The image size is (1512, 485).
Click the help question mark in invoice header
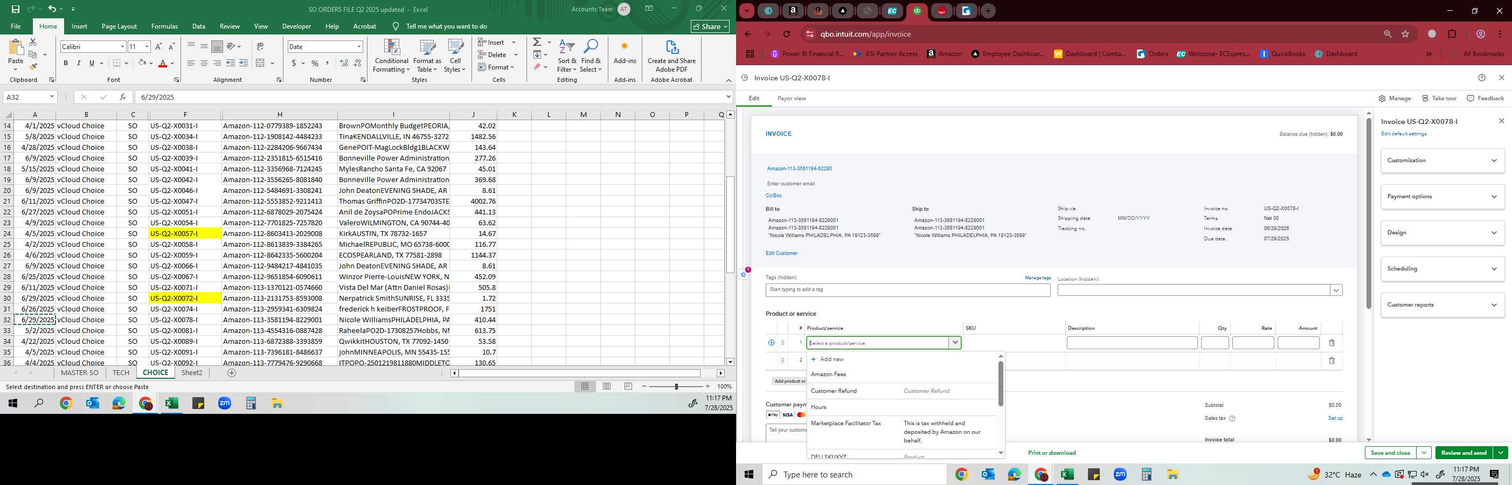[x=1481, y=78]
